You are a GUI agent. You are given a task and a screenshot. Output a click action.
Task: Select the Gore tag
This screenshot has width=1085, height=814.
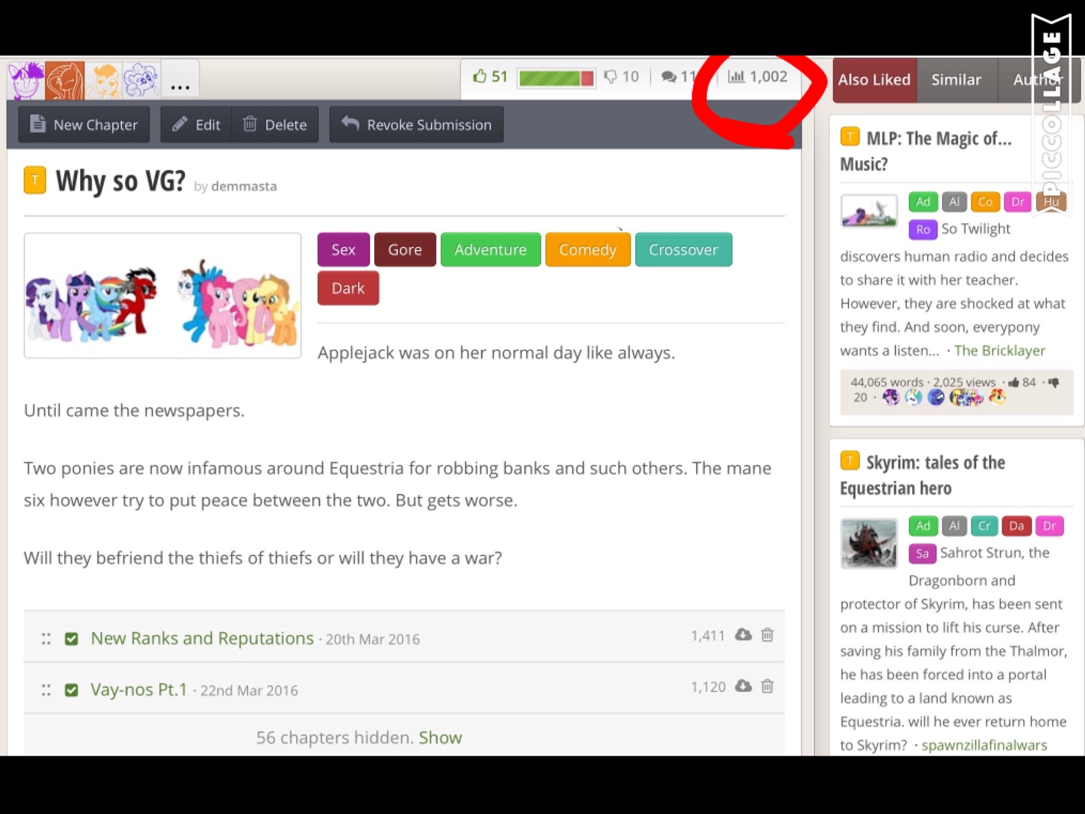click(405, 250)
